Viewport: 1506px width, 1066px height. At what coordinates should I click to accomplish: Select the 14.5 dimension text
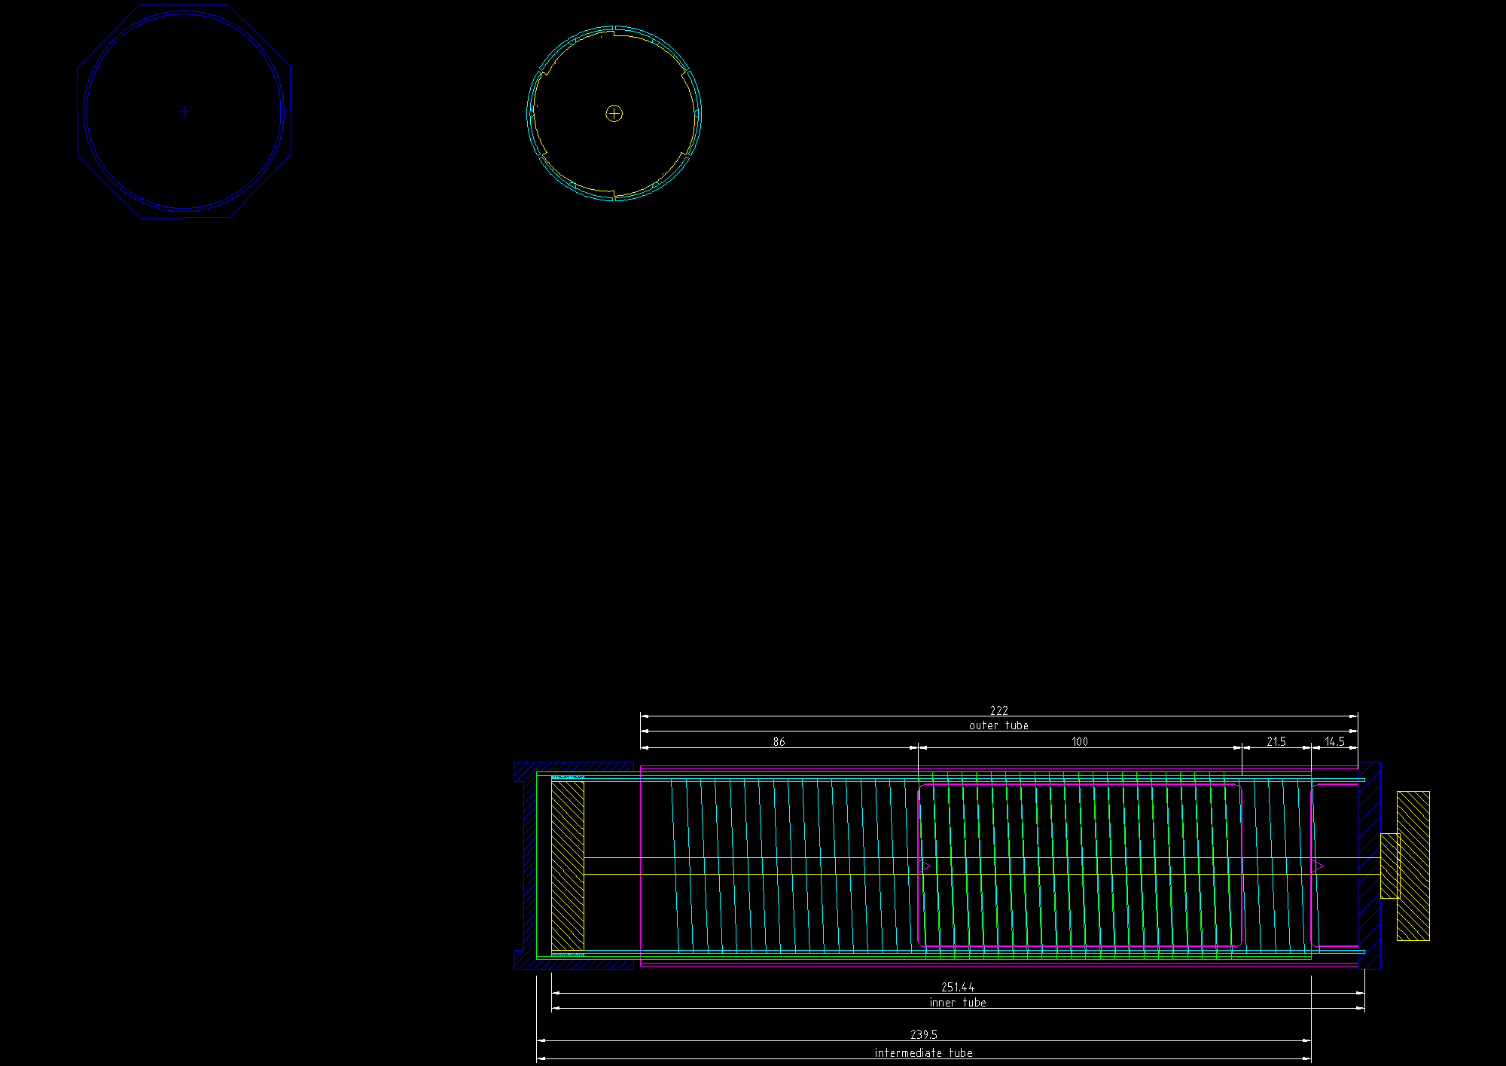(1334, 742)
